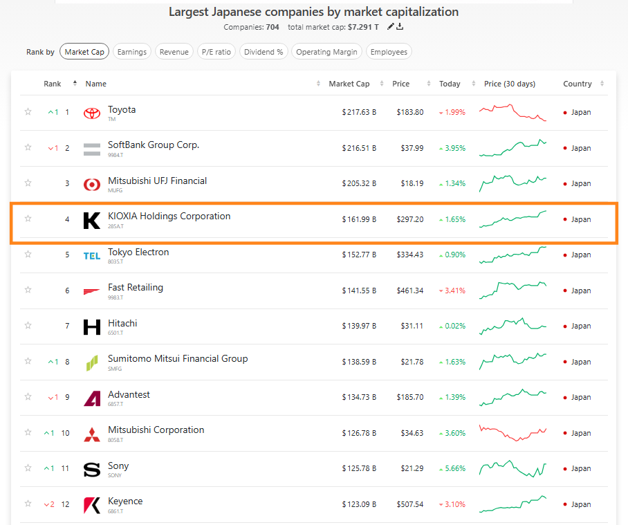The width and height of the screenshot is (628, 525).
Task: Click the Hitachi H logo
Action: tap(92, 326)
